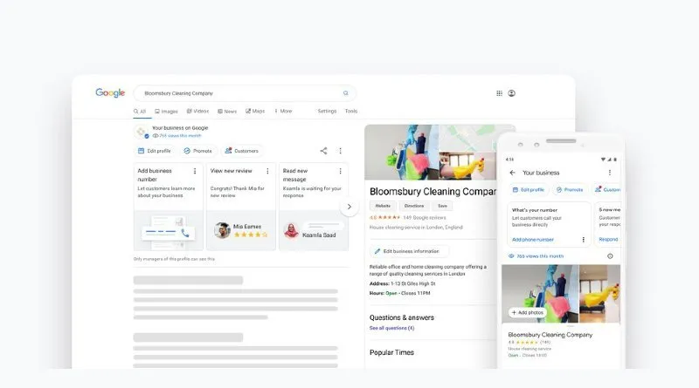Switch to Maps search tab
The image size is (699, 388).
click(x=255, y=112)
